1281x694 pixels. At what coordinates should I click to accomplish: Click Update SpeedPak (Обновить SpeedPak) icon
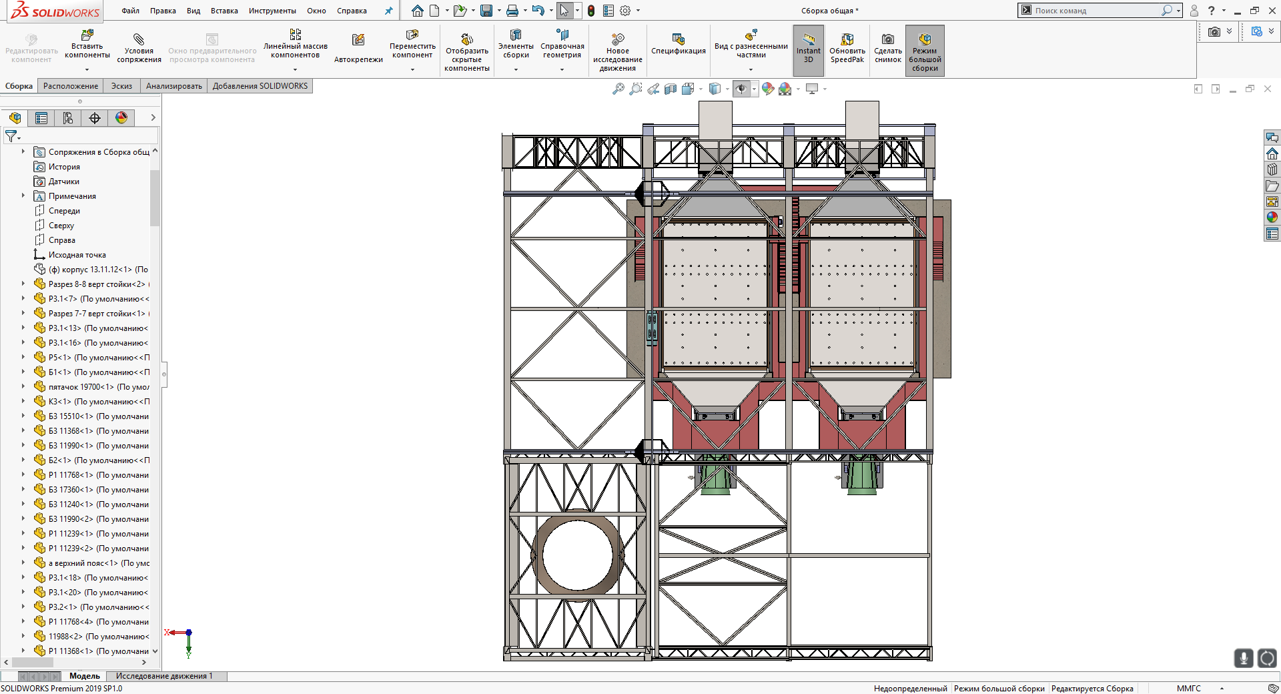click(847, 40)
